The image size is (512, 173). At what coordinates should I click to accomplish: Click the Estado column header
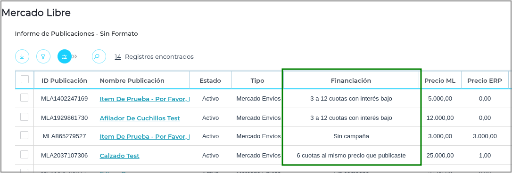(x=210, y=80)
